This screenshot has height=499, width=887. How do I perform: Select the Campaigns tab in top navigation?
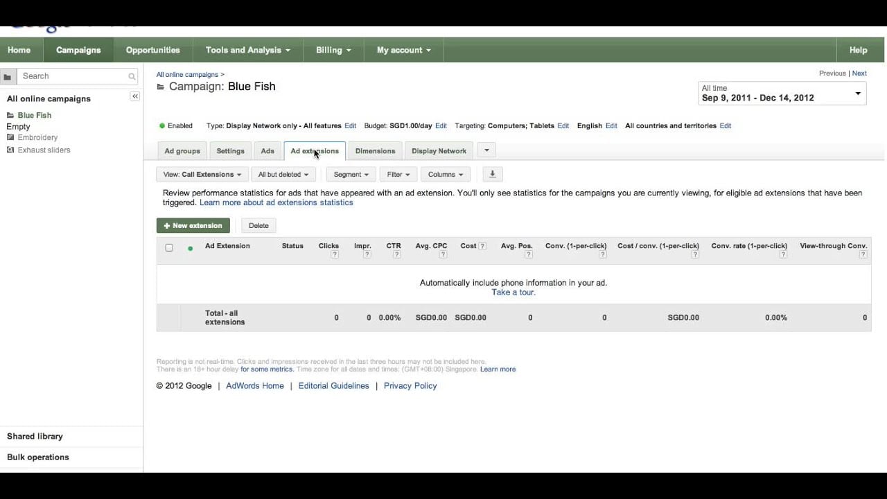pyautogui.click(x=78, y=50)
